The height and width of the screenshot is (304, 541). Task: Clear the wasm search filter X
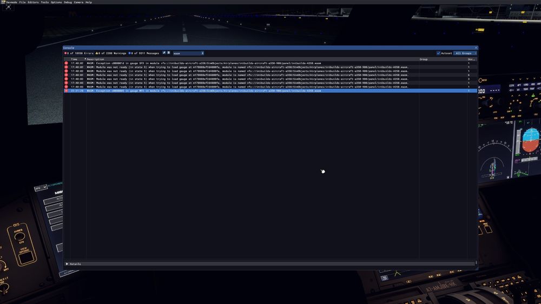[202, 54]
